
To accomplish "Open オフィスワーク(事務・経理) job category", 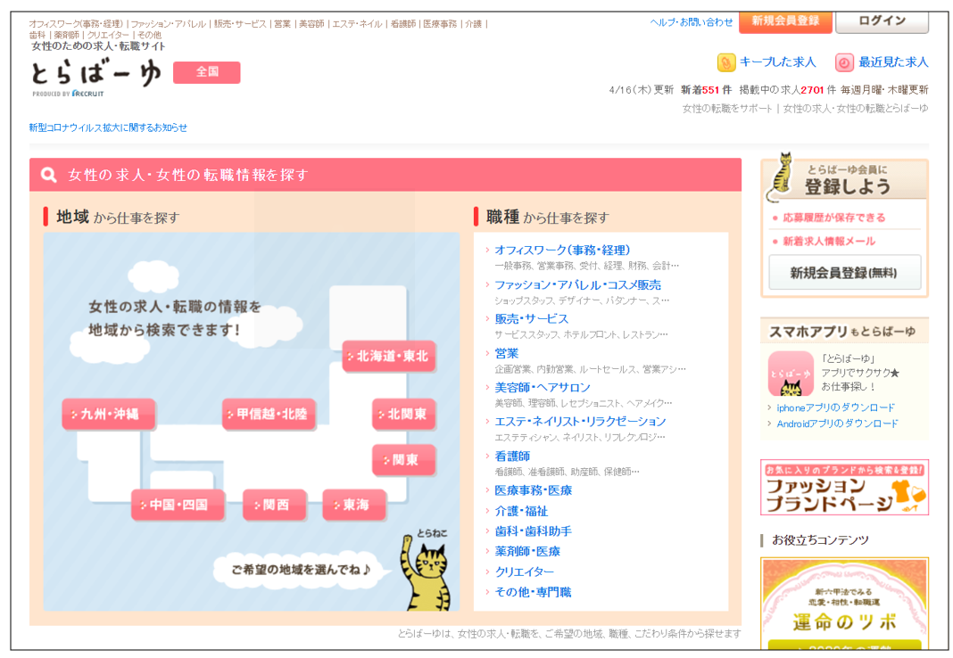I will pos(562,250).
